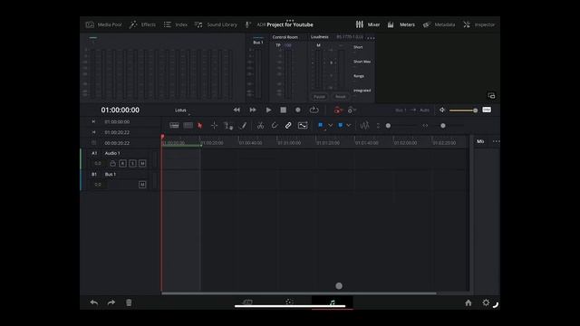Click the vertical zoom arrows icon
This screenshot has height=326, width=580.
378,126
